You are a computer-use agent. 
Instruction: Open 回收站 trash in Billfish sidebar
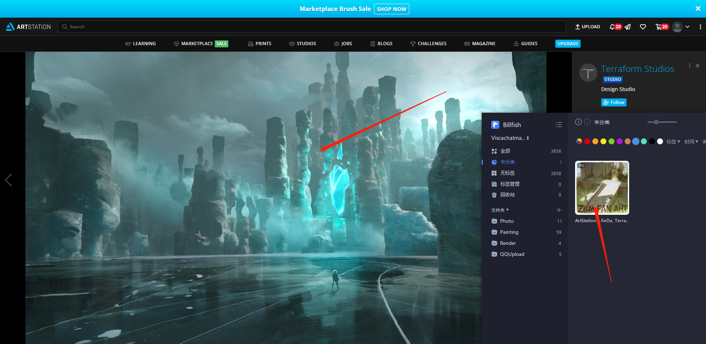pyautogui.click(x=526, y=195)
